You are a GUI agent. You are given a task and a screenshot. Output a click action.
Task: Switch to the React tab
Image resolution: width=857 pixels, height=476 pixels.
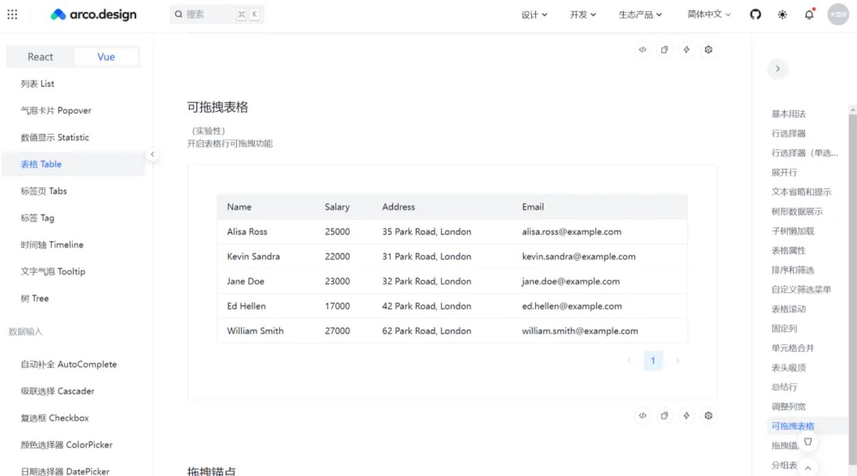tap(40, 57)
